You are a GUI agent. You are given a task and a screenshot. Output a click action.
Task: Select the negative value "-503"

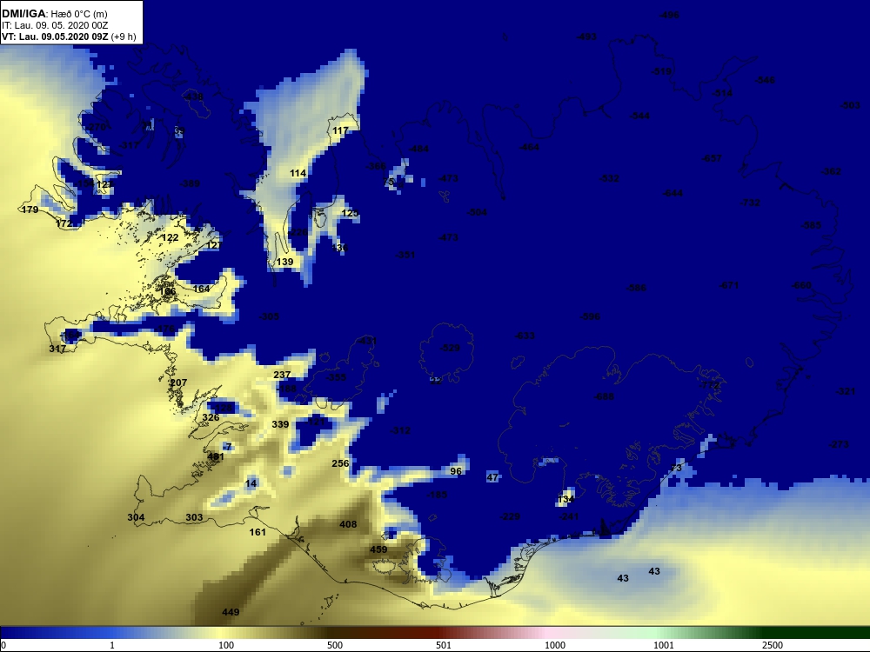pos(850,105)
